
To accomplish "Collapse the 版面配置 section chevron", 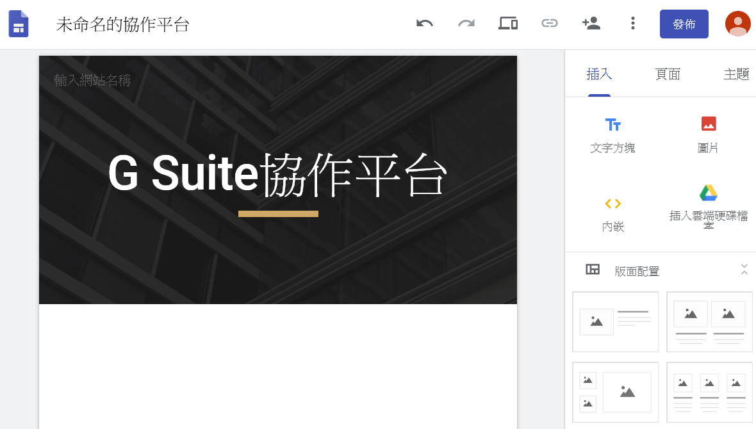I will (x=744, y=270).
